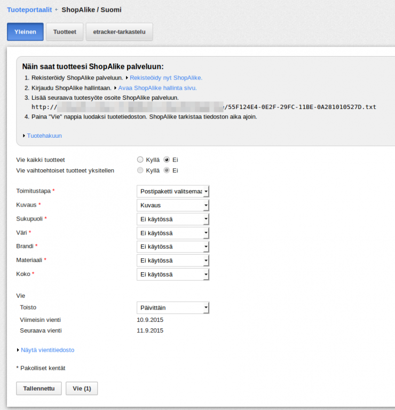This screenshot has width=395, height=410.
Task: Open the Toisto frequency dropdown
Action: 173,307
